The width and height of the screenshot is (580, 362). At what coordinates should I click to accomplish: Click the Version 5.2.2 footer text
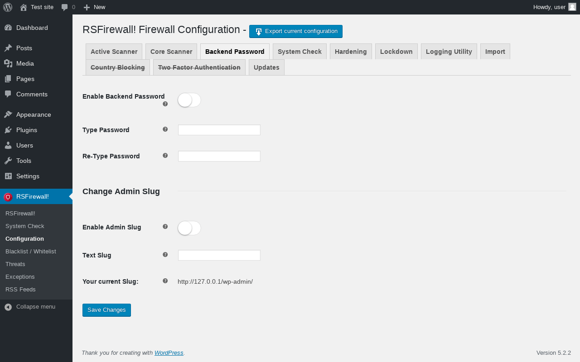554,353
